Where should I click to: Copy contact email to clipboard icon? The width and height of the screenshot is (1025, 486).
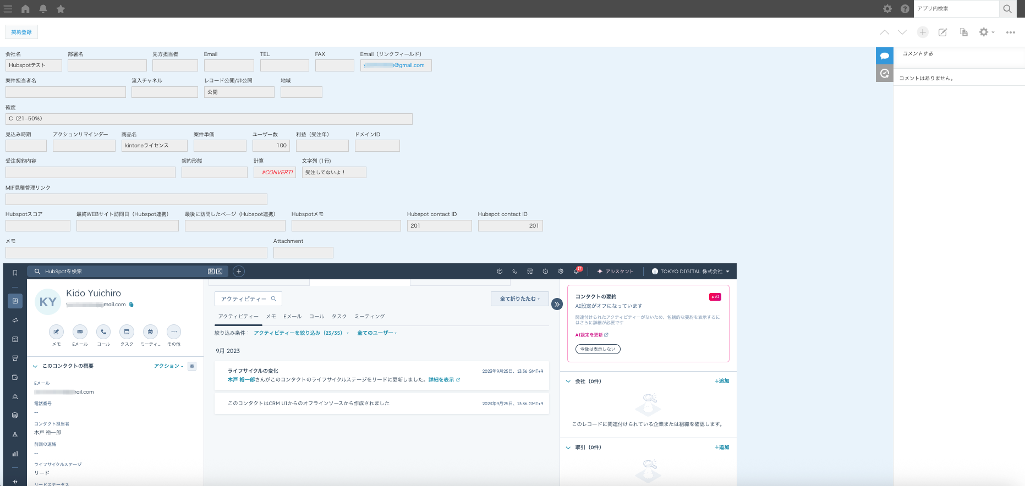pyautogui.click(x=131, y=305)
